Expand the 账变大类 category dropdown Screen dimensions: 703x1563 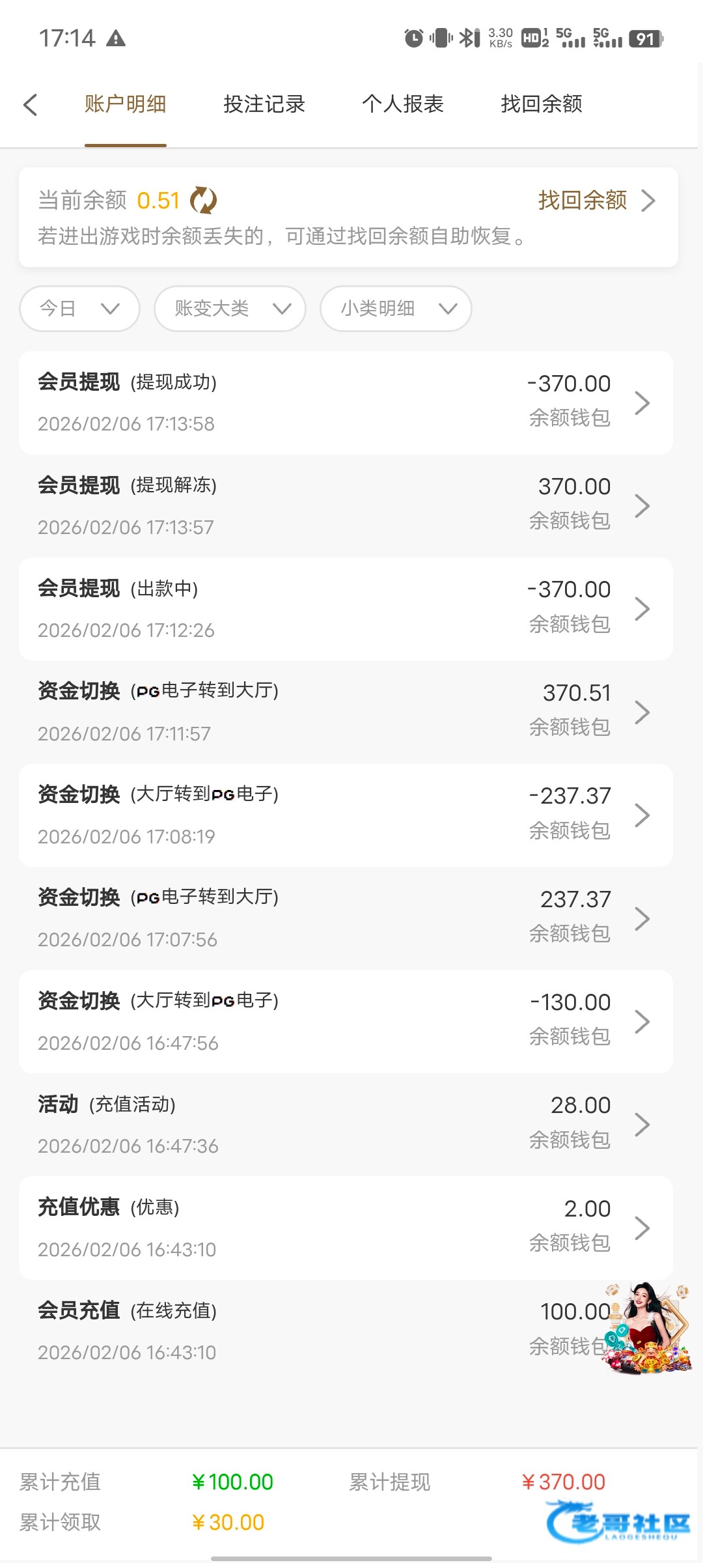pos(230,309)
